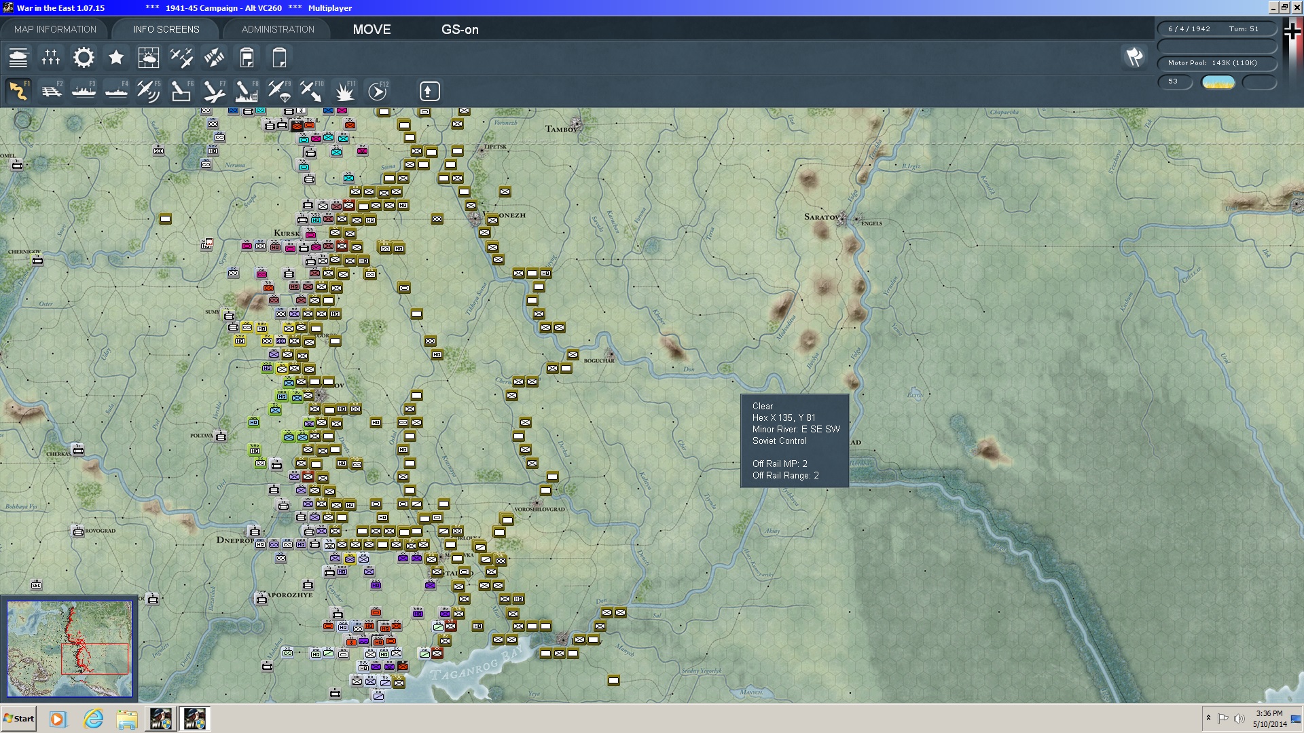The width and height of the screenshot is (1304, 733).
Task: Toggle the GS-on ground support setting
Action: pyautogui.click(x=460, y=30)
